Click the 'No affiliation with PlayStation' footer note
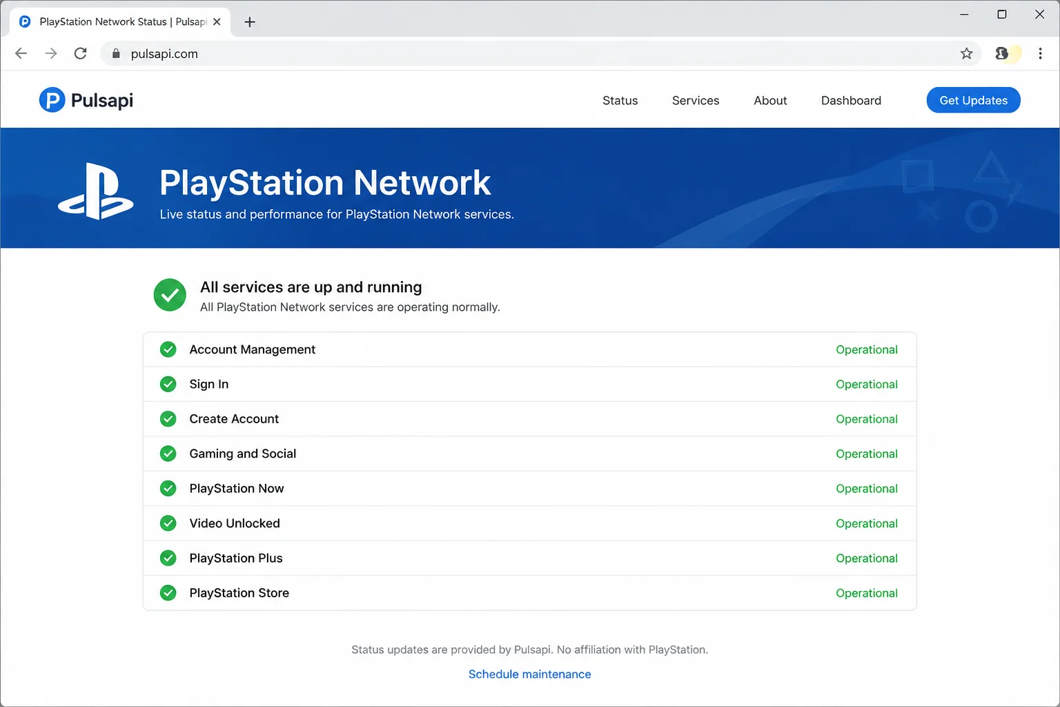 [632, 650]
